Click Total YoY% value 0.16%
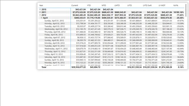 click(x=181, y=67)
